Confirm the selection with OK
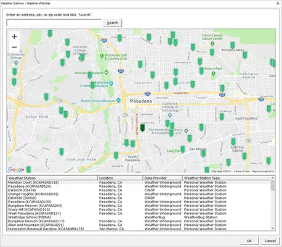This screenshot has width=282, height=247. tap(249, 241)
